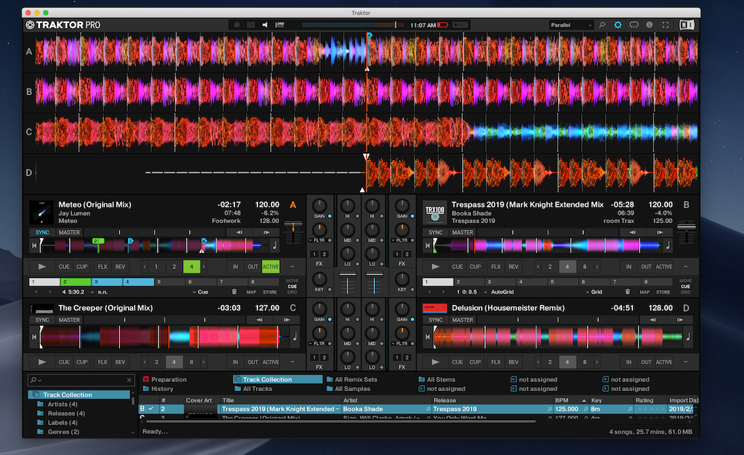Enter fullscreen using the header fullscreen icon
Screen dimensions: 744x455
[x=666, y=25]
